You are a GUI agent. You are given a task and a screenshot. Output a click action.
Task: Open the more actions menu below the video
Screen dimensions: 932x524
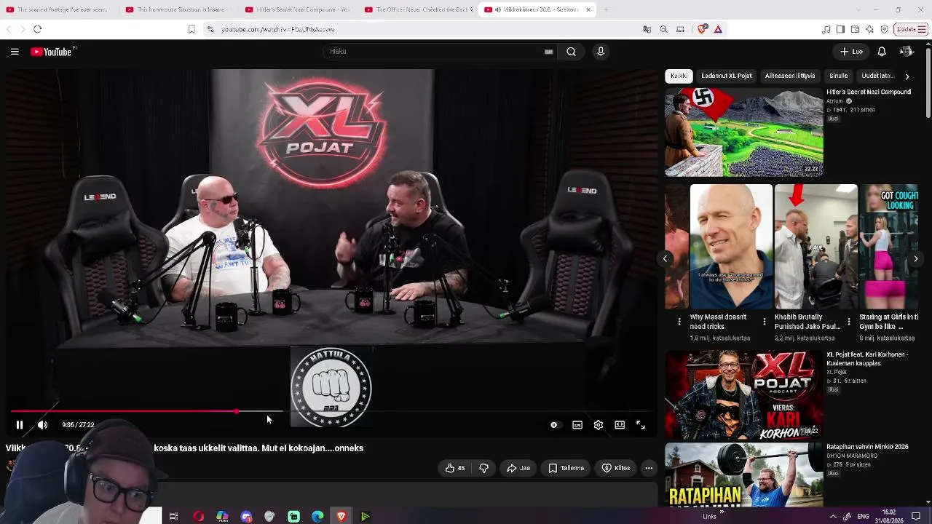(649, 468)
